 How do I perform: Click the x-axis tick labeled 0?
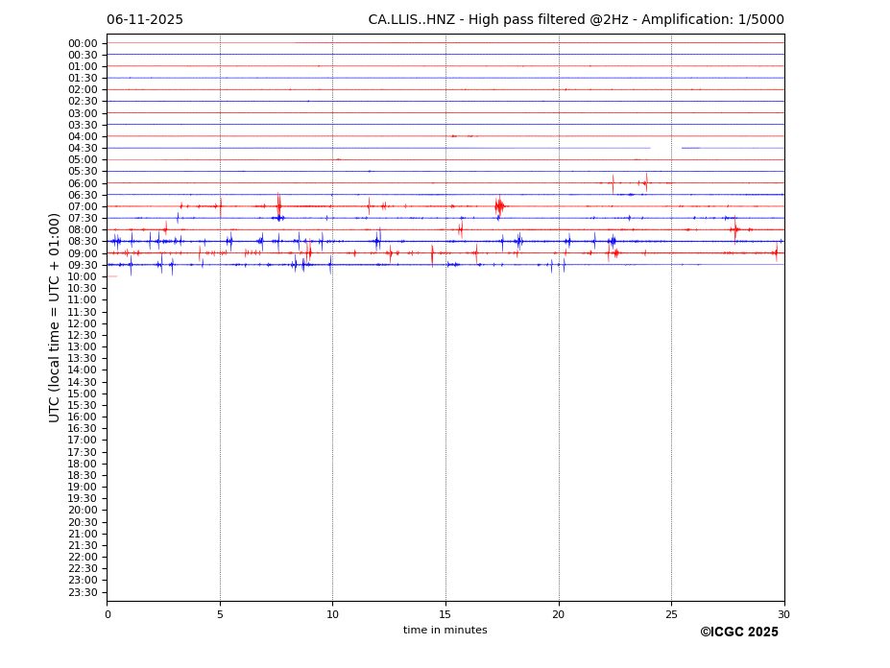pyautogui.click(x=108, y=614)
